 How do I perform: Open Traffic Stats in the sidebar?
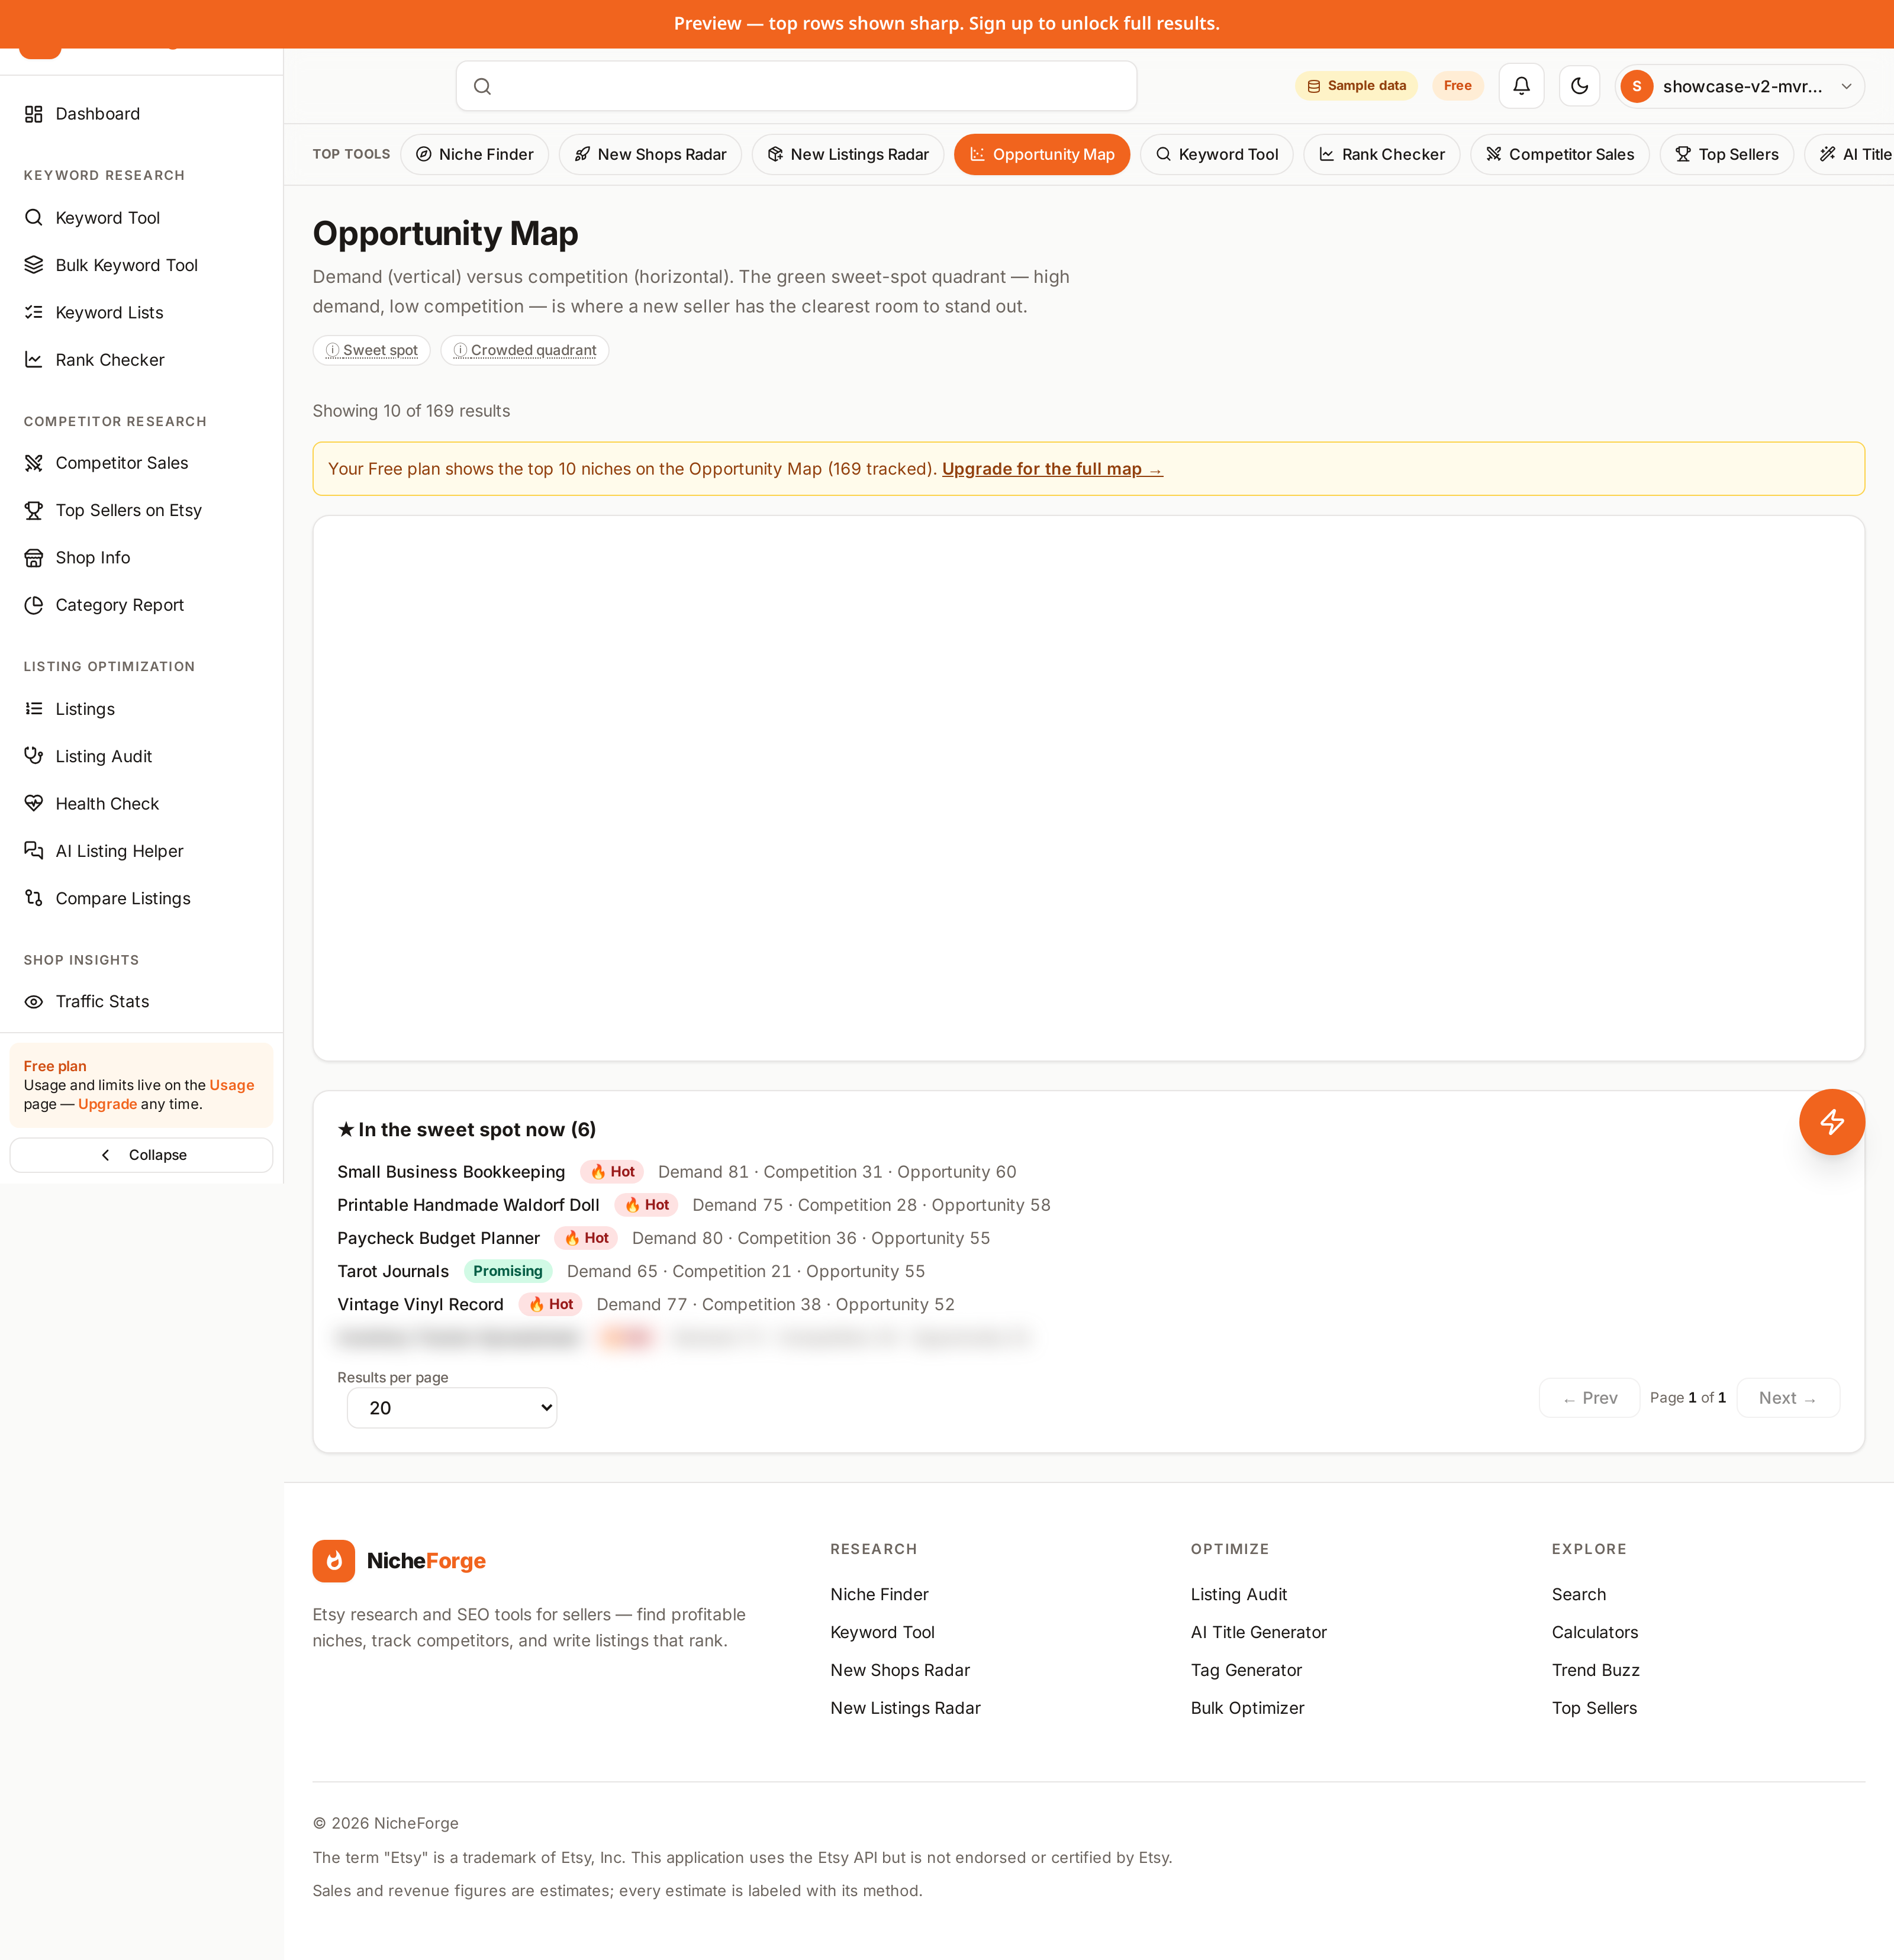tap(141, 1002)
